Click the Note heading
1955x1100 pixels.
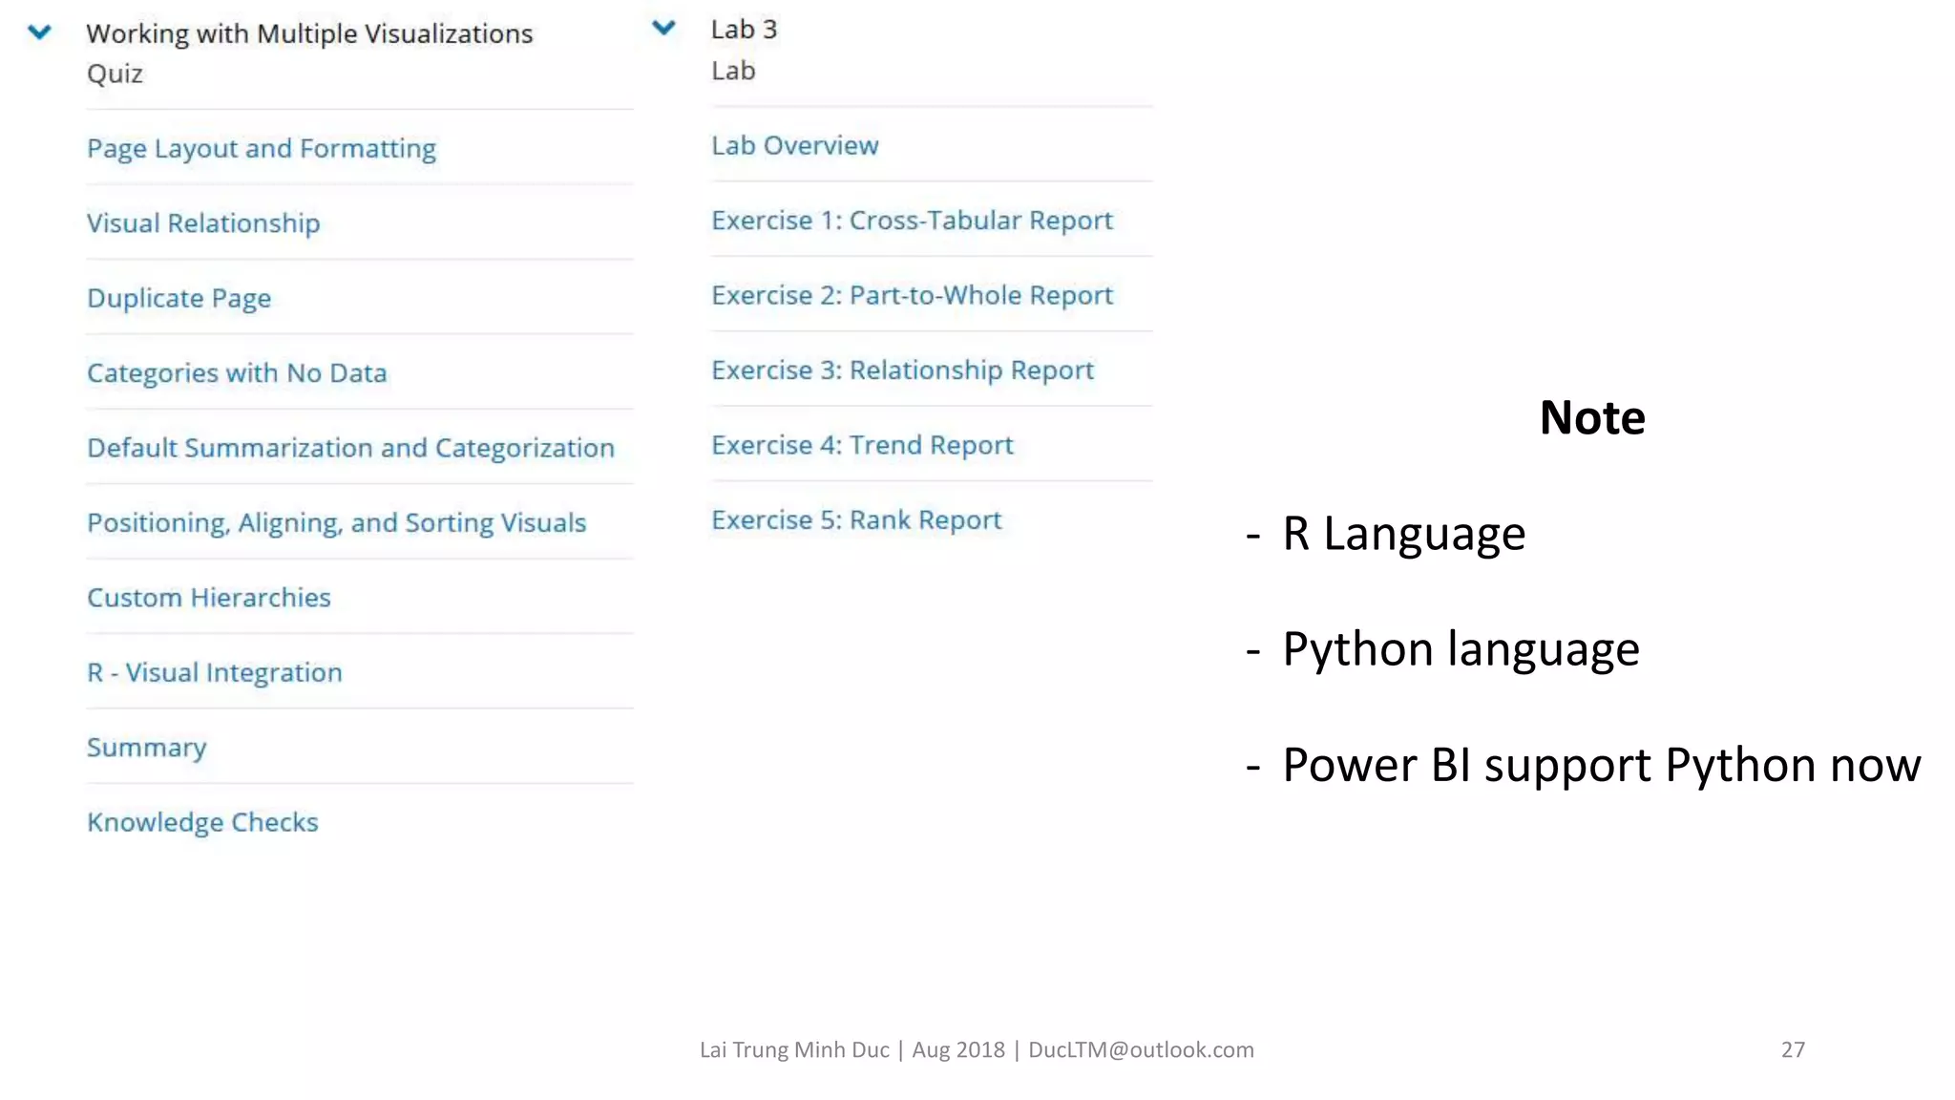click(x=1592, y=417)
